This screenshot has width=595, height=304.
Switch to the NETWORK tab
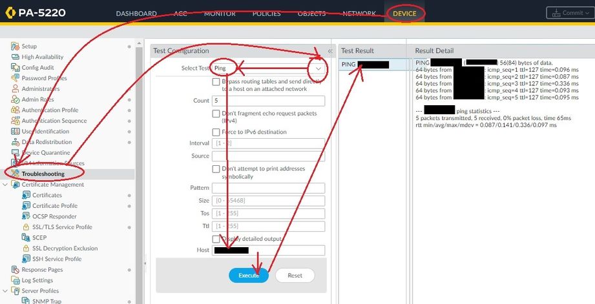pyautogui.click(x=359, y=14)
